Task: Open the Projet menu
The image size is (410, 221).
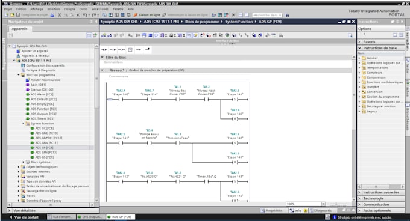Action: [x=8, y=9]
